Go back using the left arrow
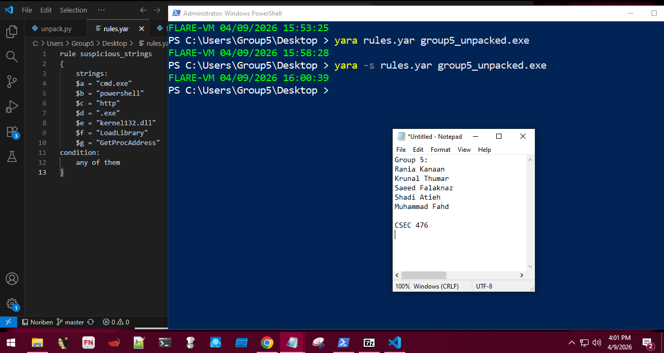The height and width of the screenshot is (353, 664). click(143, 10)
